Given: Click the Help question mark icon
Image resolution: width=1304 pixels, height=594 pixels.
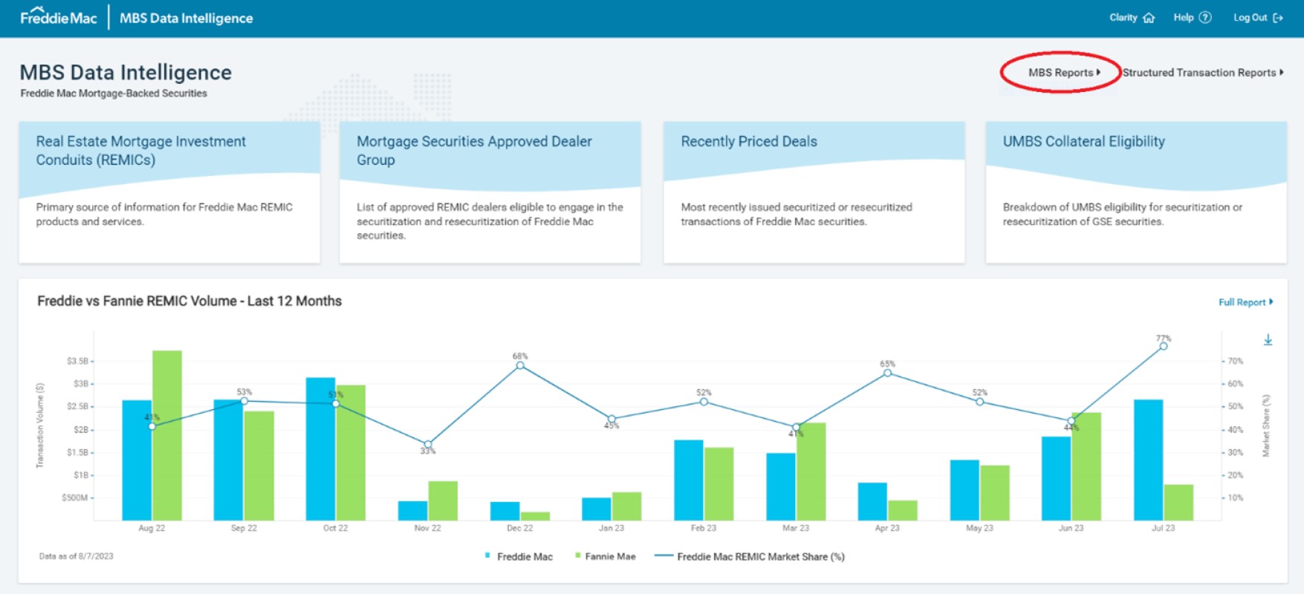Looking at the screenshot, I should pos(1205,17).
